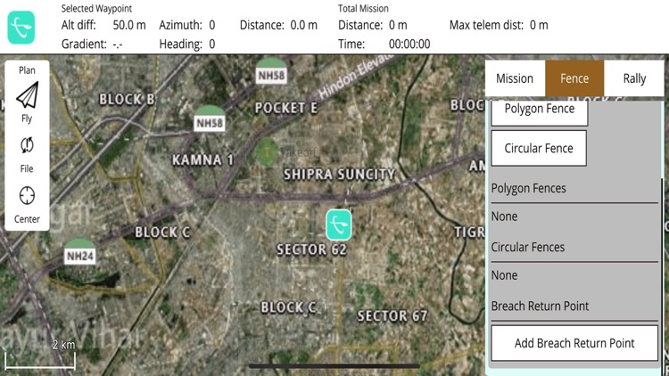Viewport: 669px width, 376px height.
Task: Click the Circular Fences heading
Action: coord(528,247)
